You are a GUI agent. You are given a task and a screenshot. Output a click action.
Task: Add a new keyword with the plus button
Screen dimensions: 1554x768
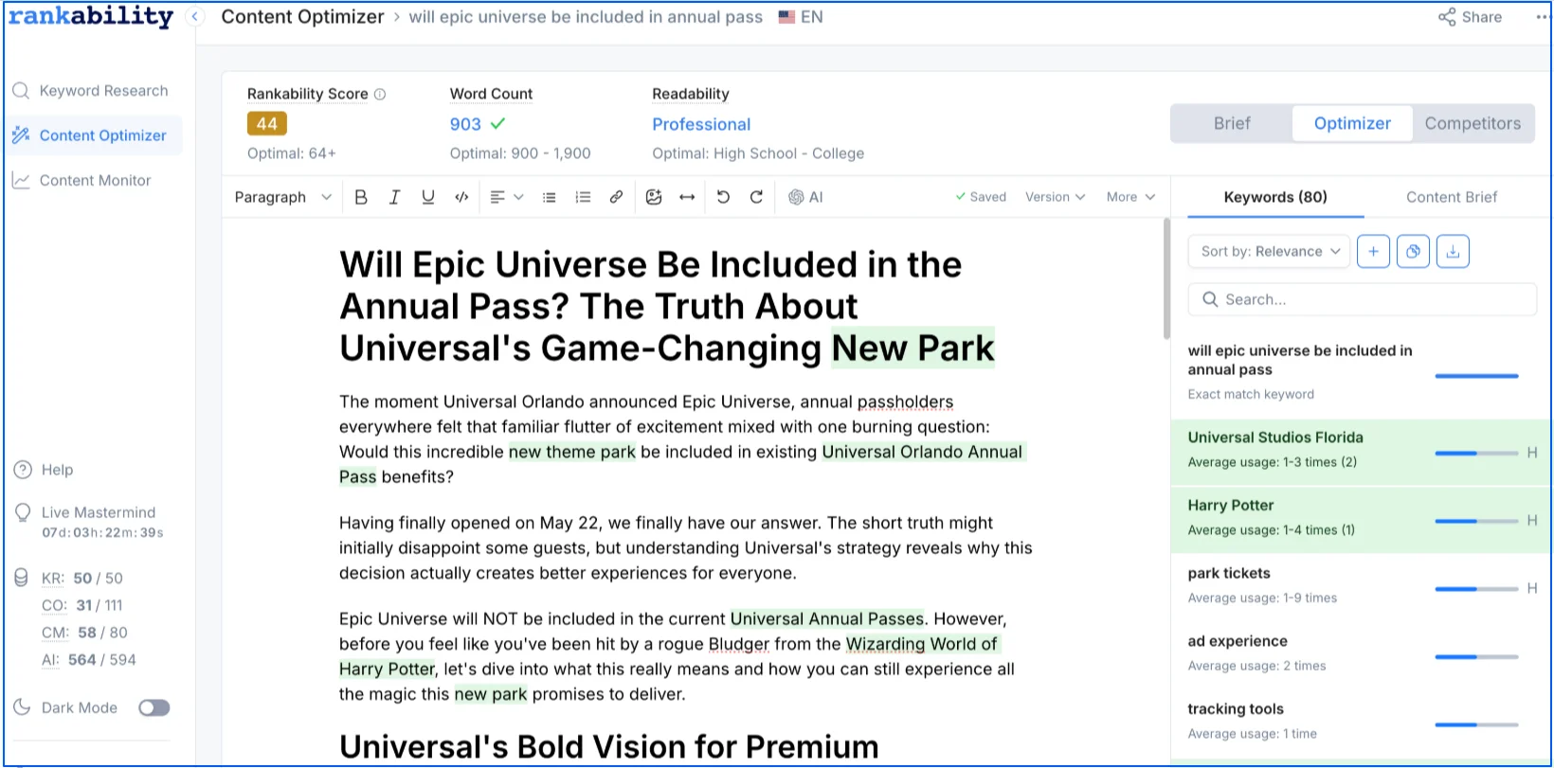click(x=1373, y=251)
